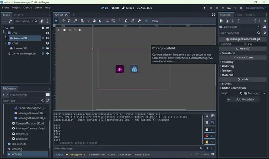The image size is (269, 159).
Task: Select the Scale Mode tool
Action: click(x=75, y=21)
